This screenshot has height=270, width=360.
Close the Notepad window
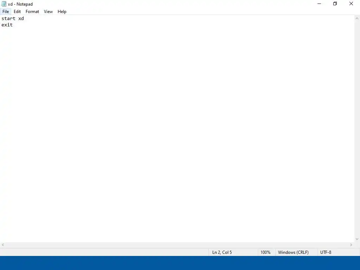[x=351, y=4]
